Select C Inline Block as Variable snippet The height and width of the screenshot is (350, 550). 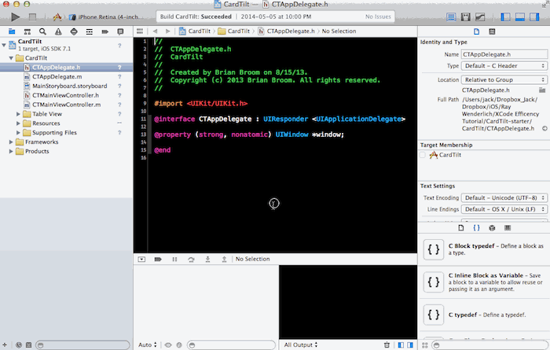coord(484,282)
